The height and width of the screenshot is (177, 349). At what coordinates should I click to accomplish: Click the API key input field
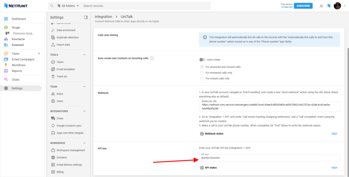(269, 158)
